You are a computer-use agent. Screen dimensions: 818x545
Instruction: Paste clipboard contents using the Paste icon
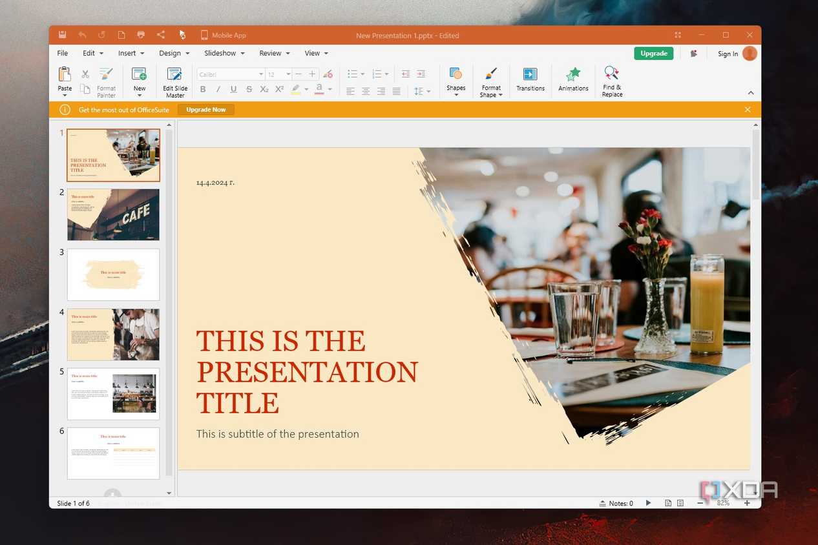[65, 74]
